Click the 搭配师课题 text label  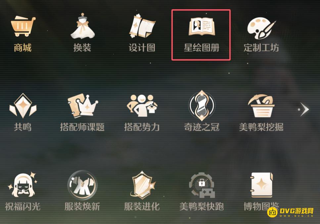(82, 127)
